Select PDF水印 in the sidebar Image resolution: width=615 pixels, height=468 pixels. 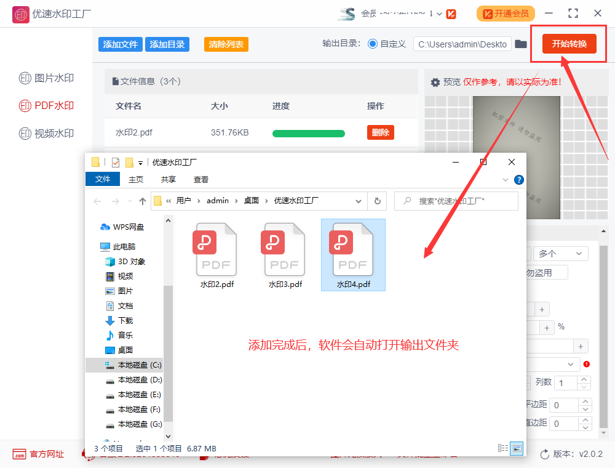pos(46,106)
